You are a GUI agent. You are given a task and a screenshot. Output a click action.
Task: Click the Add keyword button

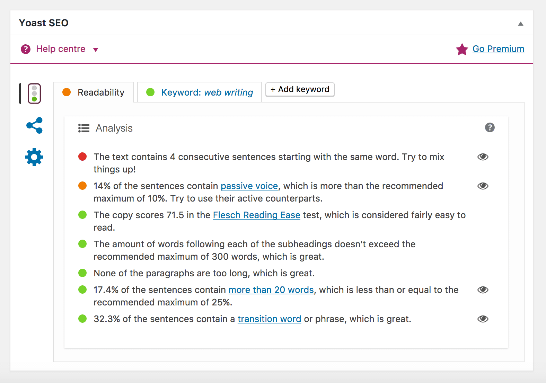tap(300, 89)
